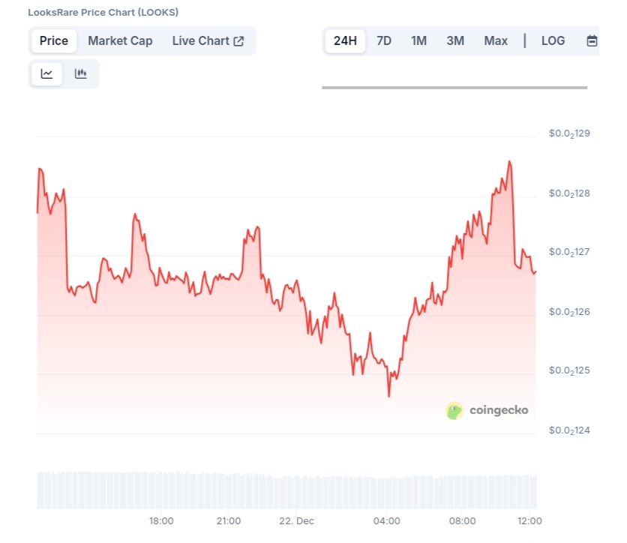Click the volume bars area below chart

click(x=286, y=490)
